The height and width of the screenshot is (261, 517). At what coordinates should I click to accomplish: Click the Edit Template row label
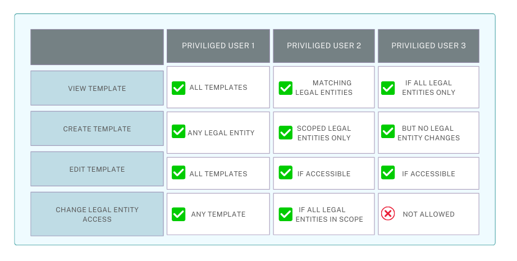click(97, 169)
